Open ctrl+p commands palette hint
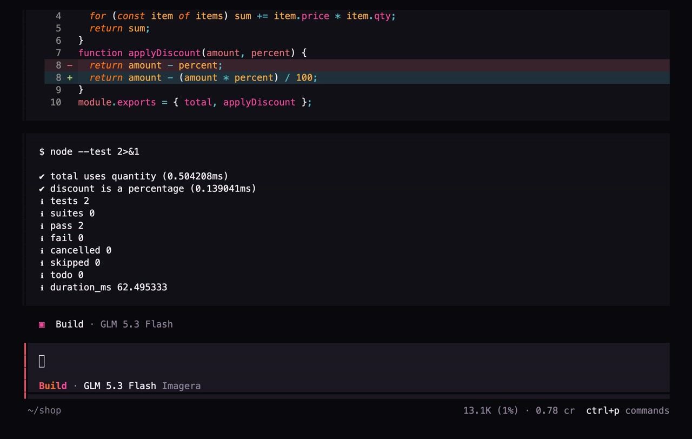Viewport: 692px width, 439px height. coord(628,410)
